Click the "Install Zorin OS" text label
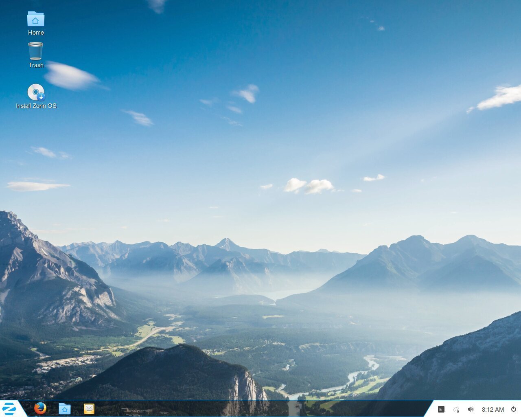Screen dimensions: 521x417 36,106
